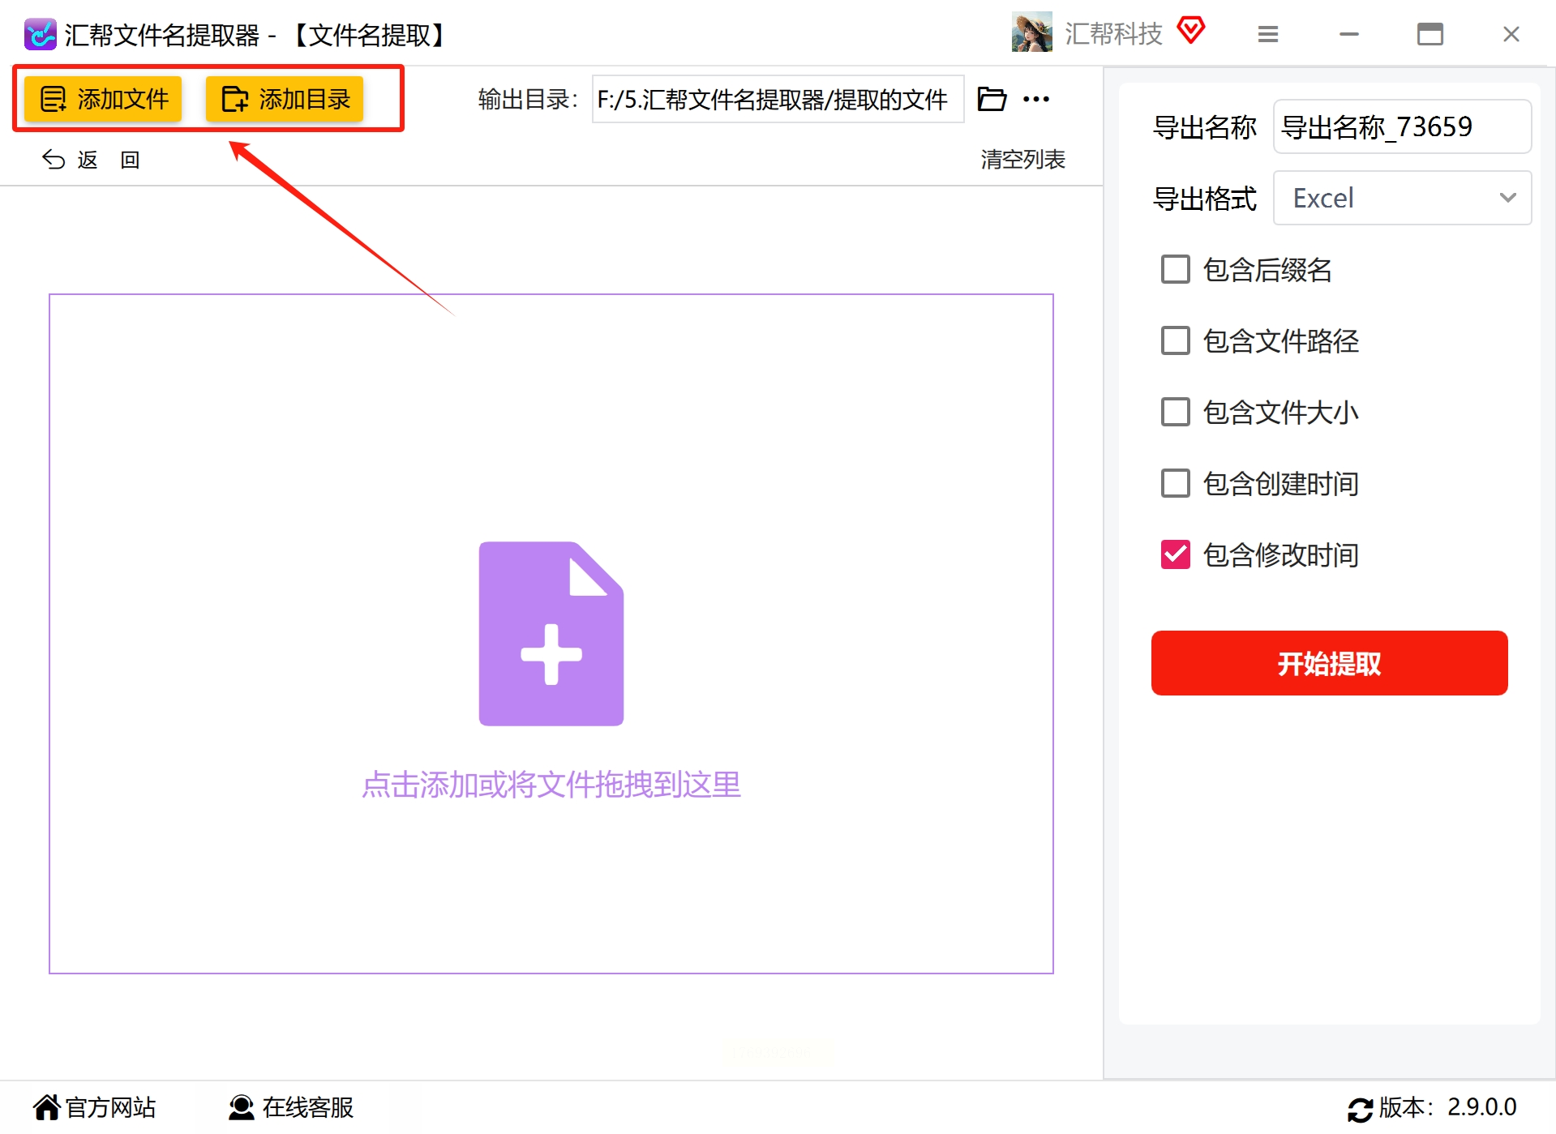Click the 导出名称 input field
The image size is (1556, 1134).
tap(1402, 126)
